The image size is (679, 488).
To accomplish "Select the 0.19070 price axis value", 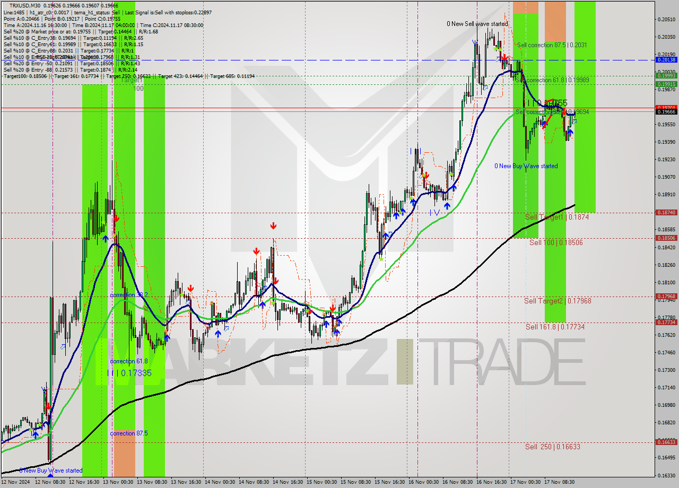I will pos(666,177).
